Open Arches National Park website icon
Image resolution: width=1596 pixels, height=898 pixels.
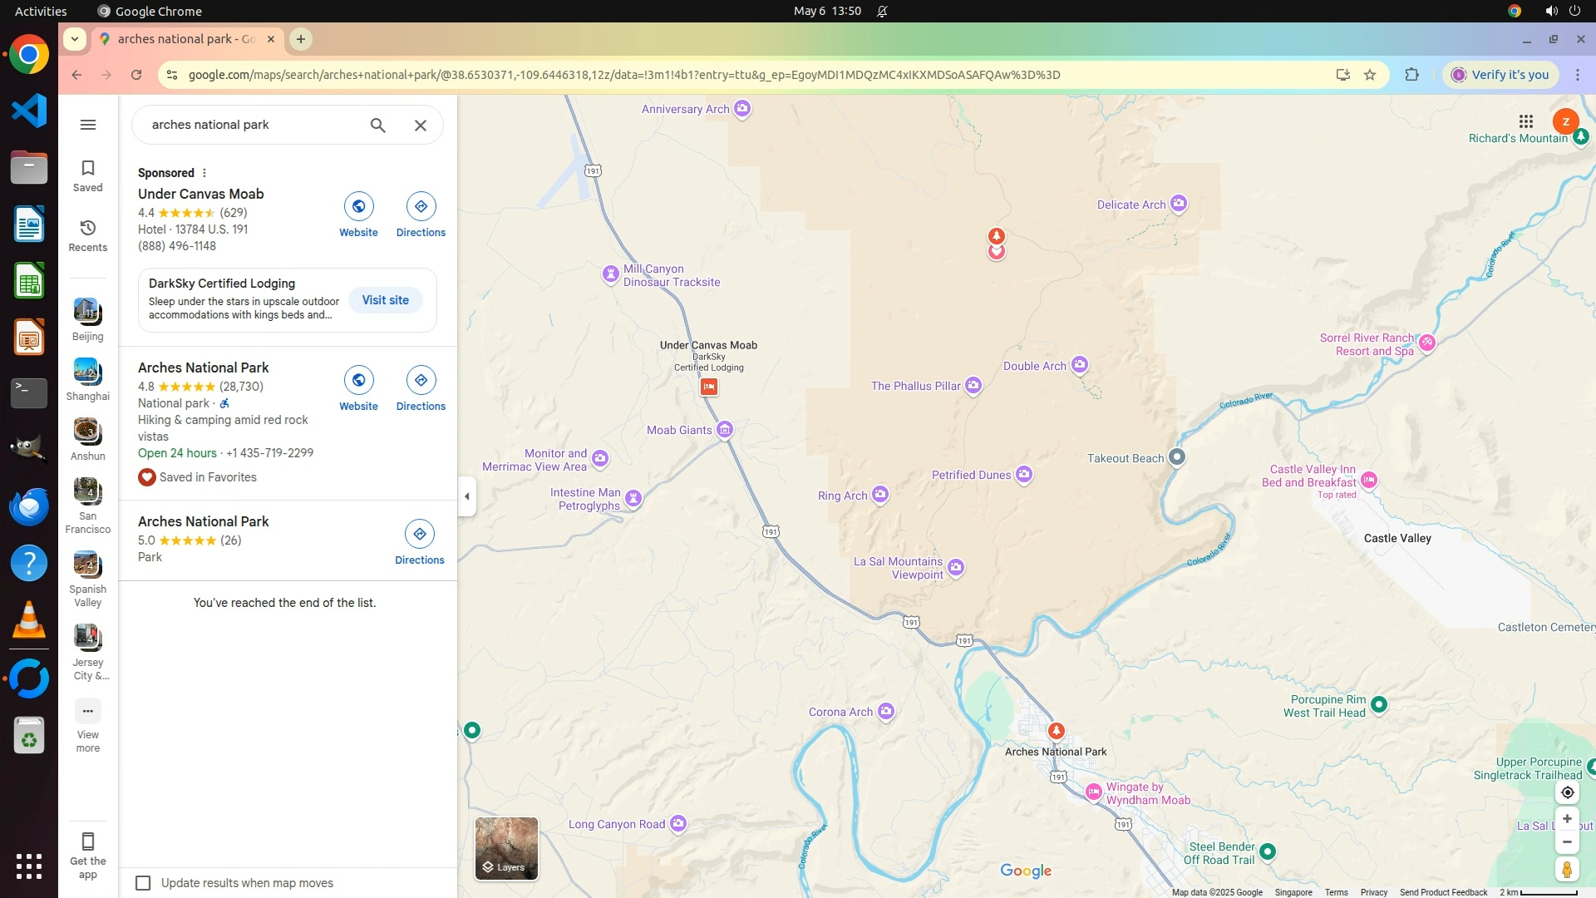coord(358,381)
